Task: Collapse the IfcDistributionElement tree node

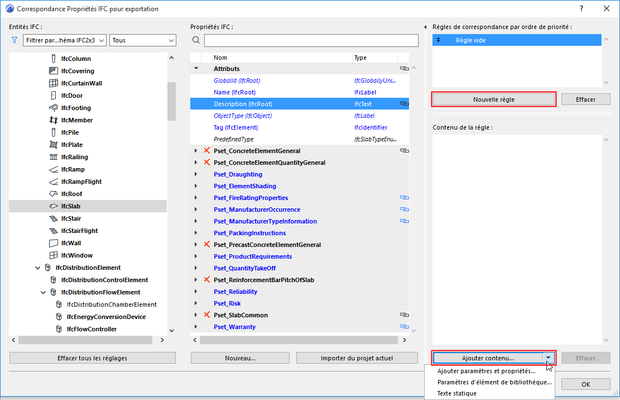Action: 37,268
